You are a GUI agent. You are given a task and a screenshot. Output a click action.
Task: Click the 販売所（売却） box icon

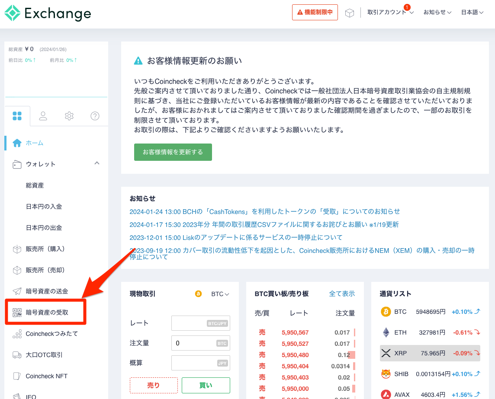[x=17, y=270]
